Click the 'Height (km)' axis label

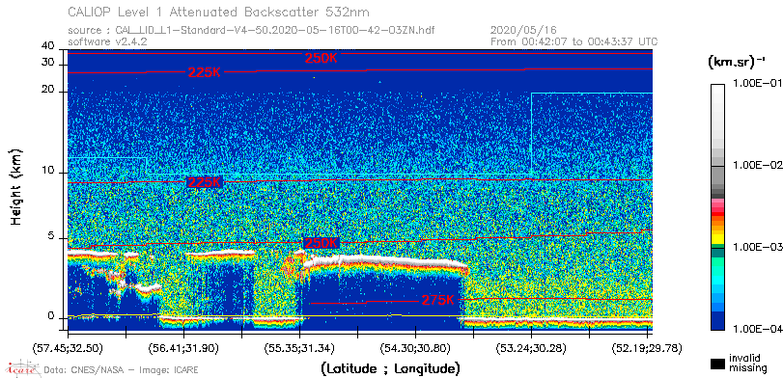[16, 186]
